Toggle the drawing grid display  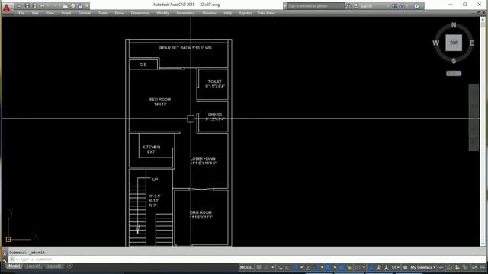click(x=258, y=267)
